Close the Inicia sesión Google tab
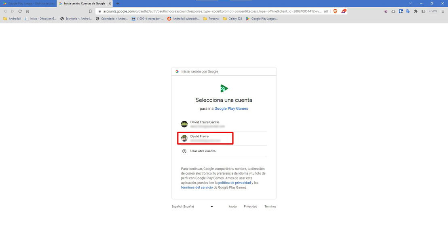The width and height of the screenshot is (448, 243). pyautogui.click(x=110, y=3)
